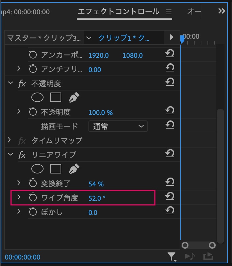Click the bottom current timecode 00:00:00:00

[x=22, y=257]
